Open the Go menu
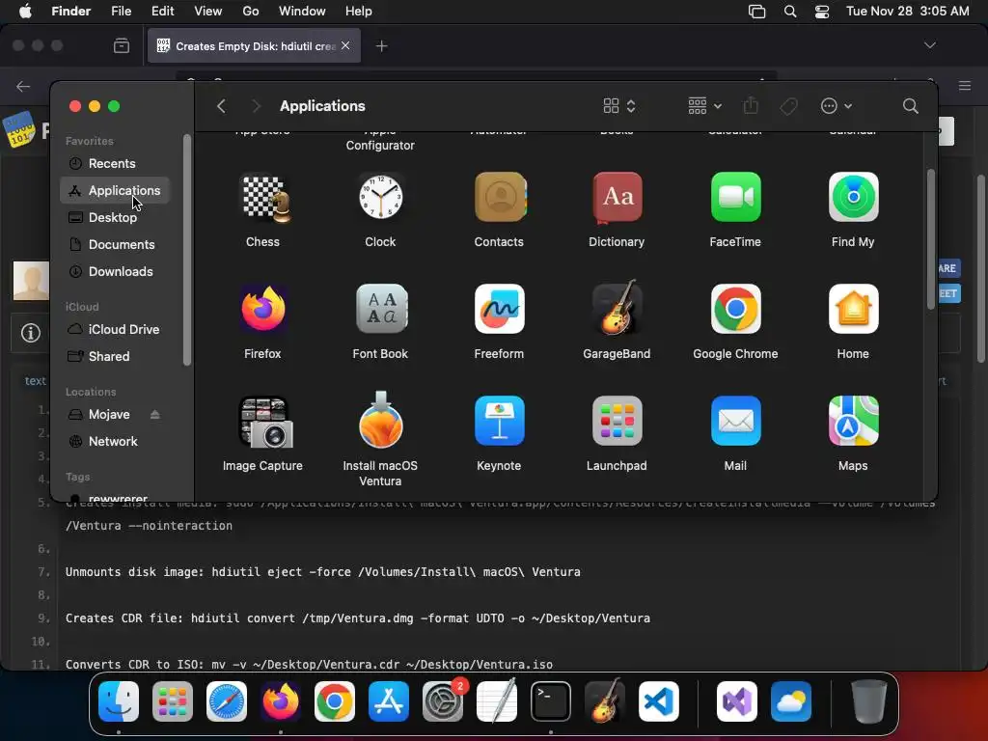Viewport: 988px width, 741px height. coord(251,12)
